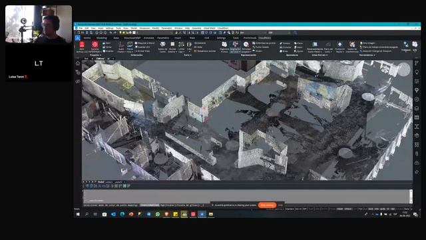This screenshot has height=240, width=426.
Task: Click the Gestor de Cortes icon
Action: pos(162,45)
